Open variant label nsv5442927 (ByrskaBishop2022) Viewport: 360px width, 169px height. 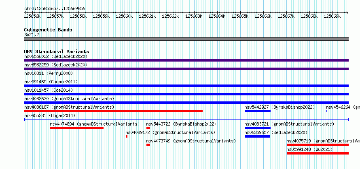(280, 107)
